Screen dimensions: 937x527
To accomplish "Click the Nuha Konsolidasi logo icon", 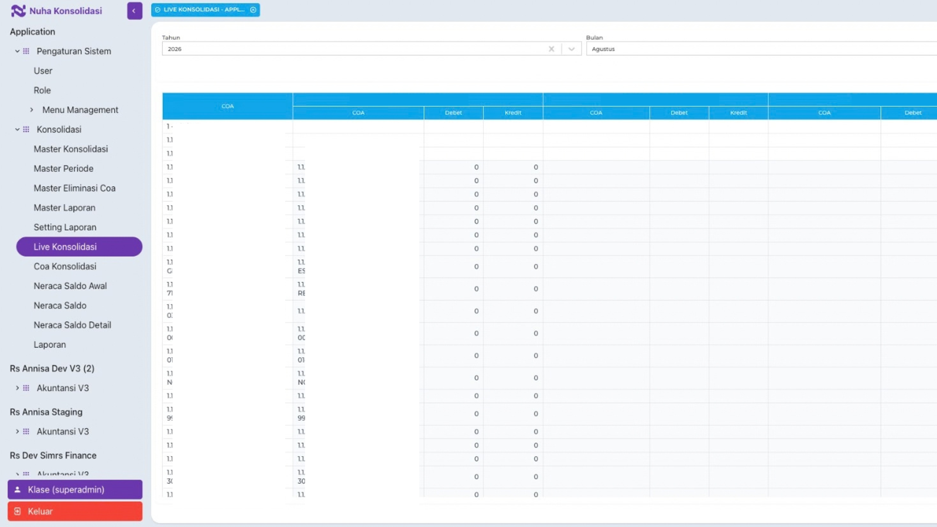I will point(18,11).
